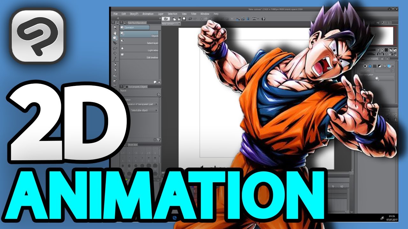Open the Layer menu
408x229 pixels.
pos(161,14)
